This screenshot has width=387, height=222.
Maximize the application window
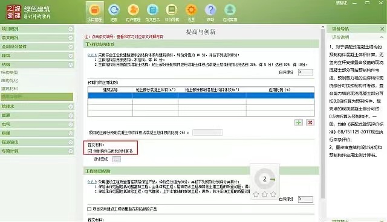368,2
